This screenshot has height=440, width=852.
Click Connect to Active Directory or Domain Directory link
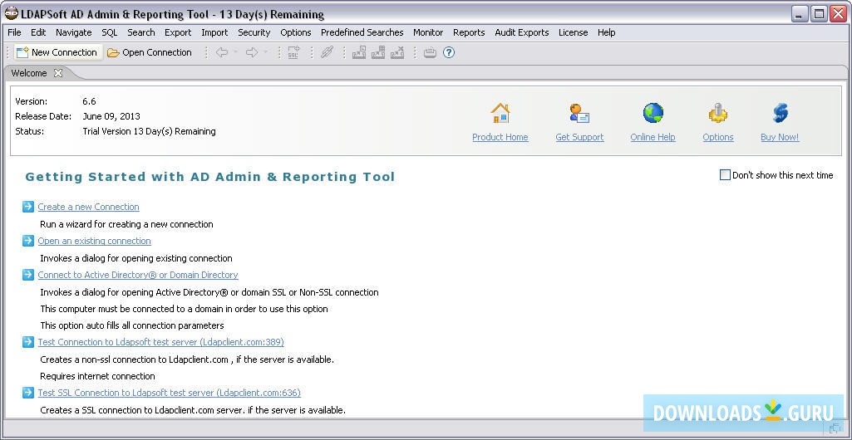[138, 275]
